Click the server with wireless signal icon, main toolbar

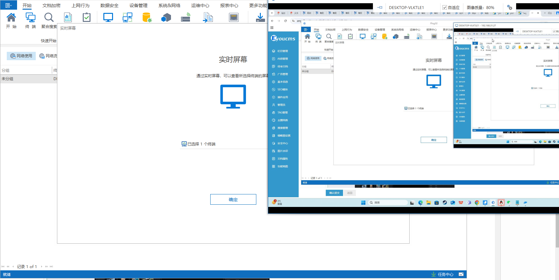tap(186, 17)
